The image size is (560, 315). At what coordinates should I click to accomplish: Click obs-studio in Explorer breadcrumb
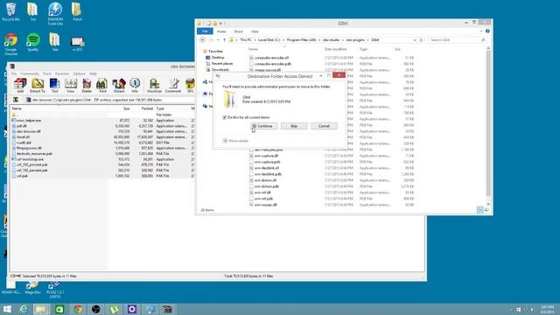[331, 40]
